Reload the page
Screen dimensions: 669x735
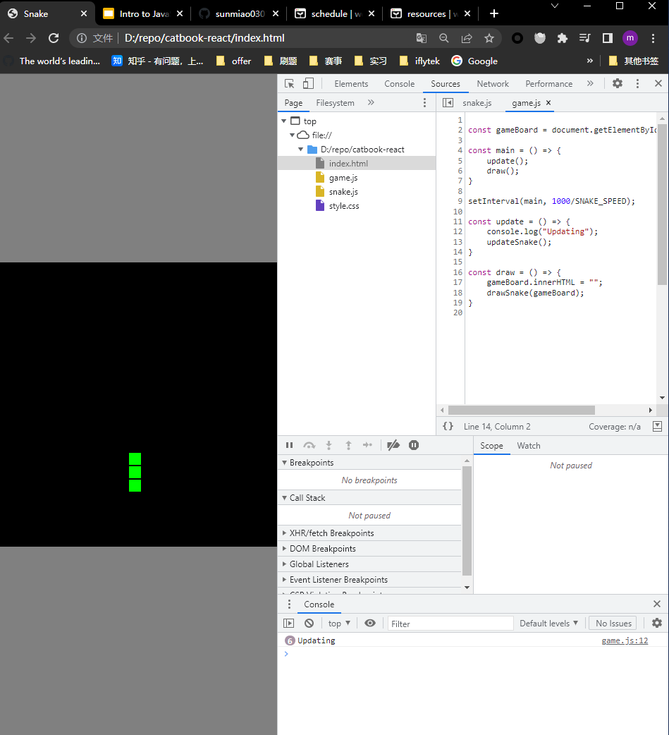pos(54,38)
